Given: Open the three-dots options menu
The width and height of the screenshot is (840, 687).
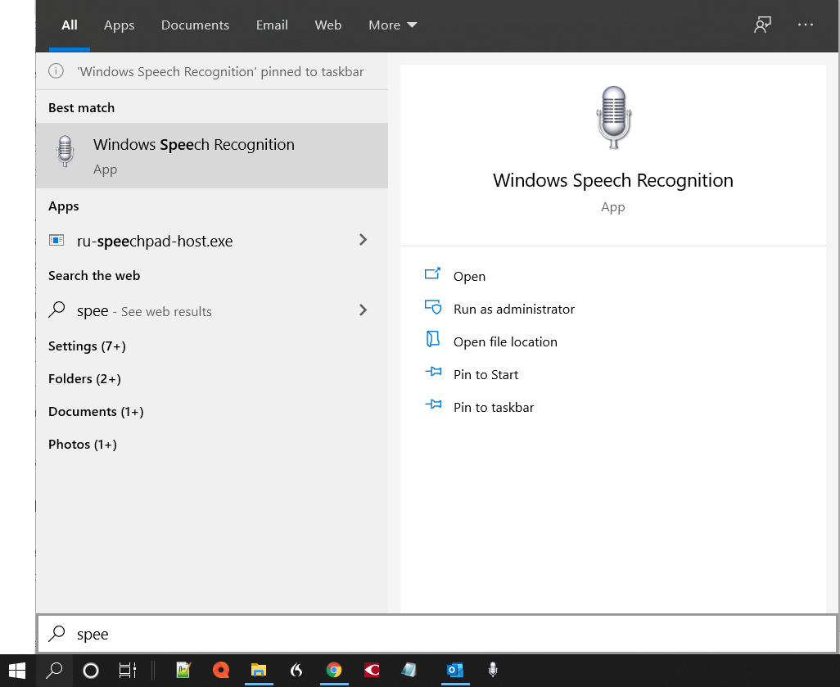Looking at the screenshot, I should [x=805, y=25].
